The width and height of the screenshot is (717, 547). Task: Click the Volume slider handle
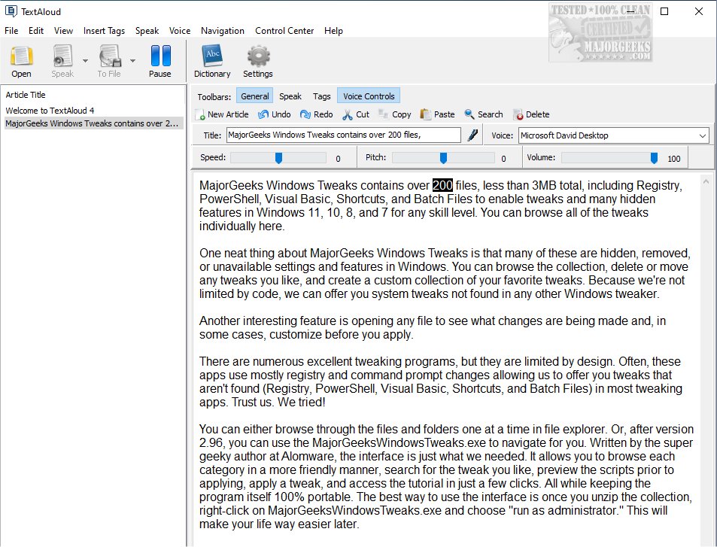(654, 158)
